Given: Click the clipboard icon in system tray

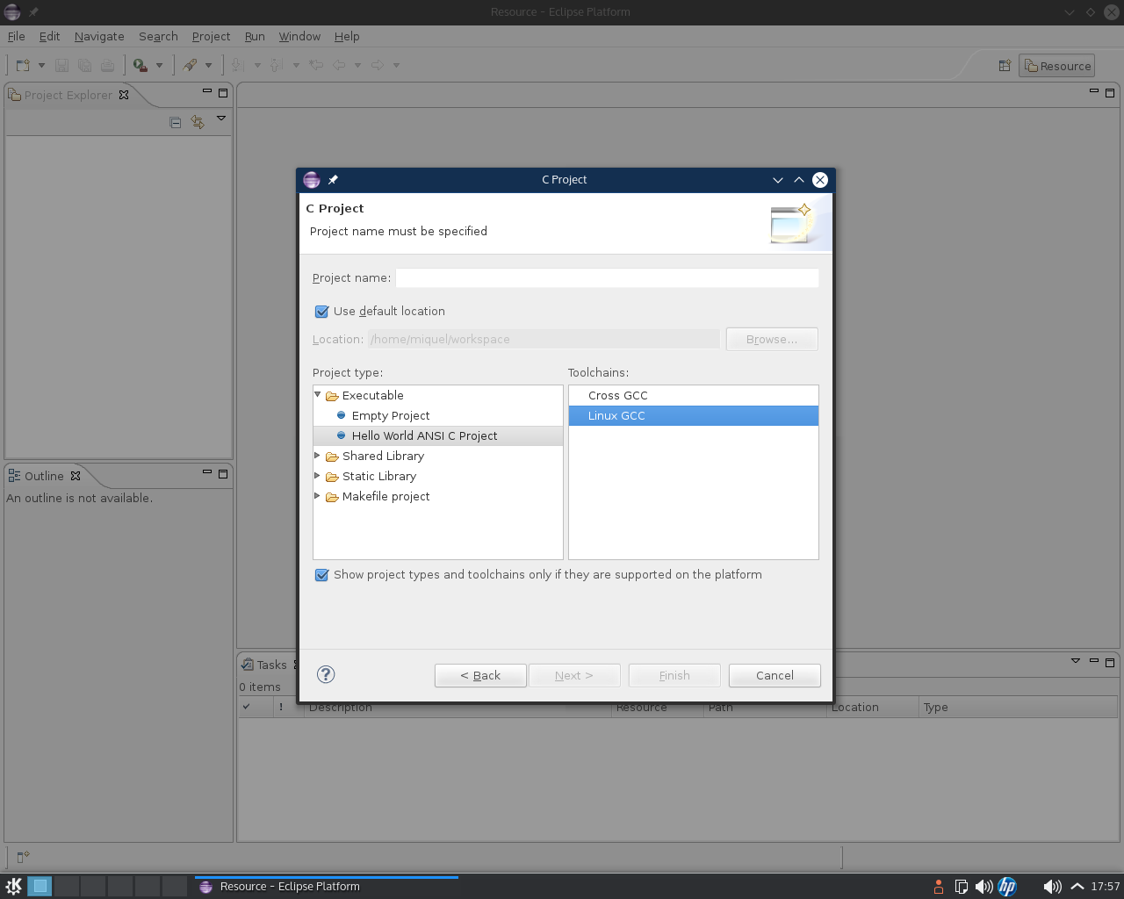Looking at the screenshot, I should (962, 887).
